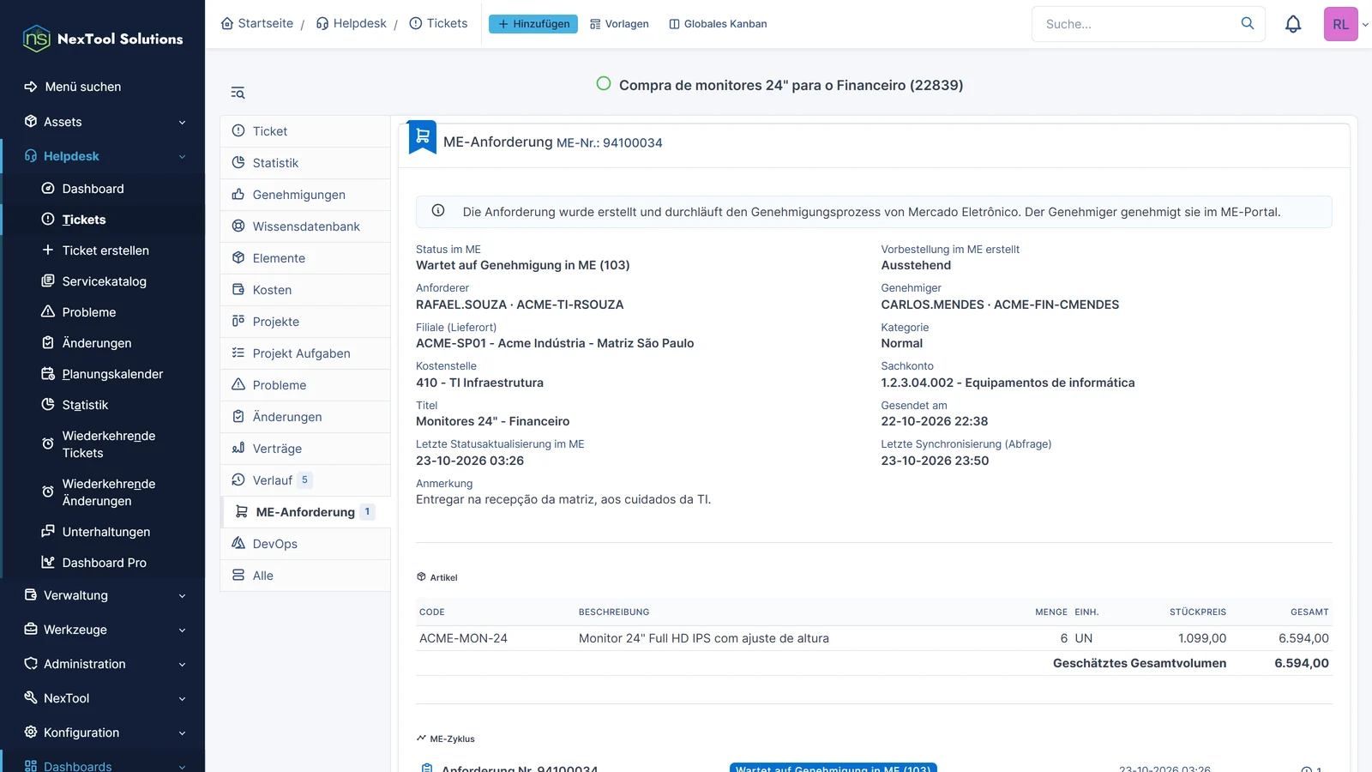Switch to the Elemente tab
The width and height of the screenshot is (1372, 772).
305,258
